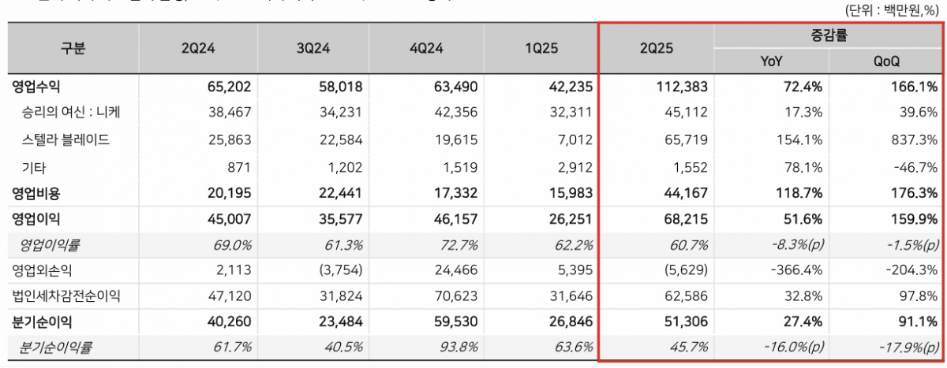
Task: Click the 영업이익률 row label
Action: [x=51, y=244]
